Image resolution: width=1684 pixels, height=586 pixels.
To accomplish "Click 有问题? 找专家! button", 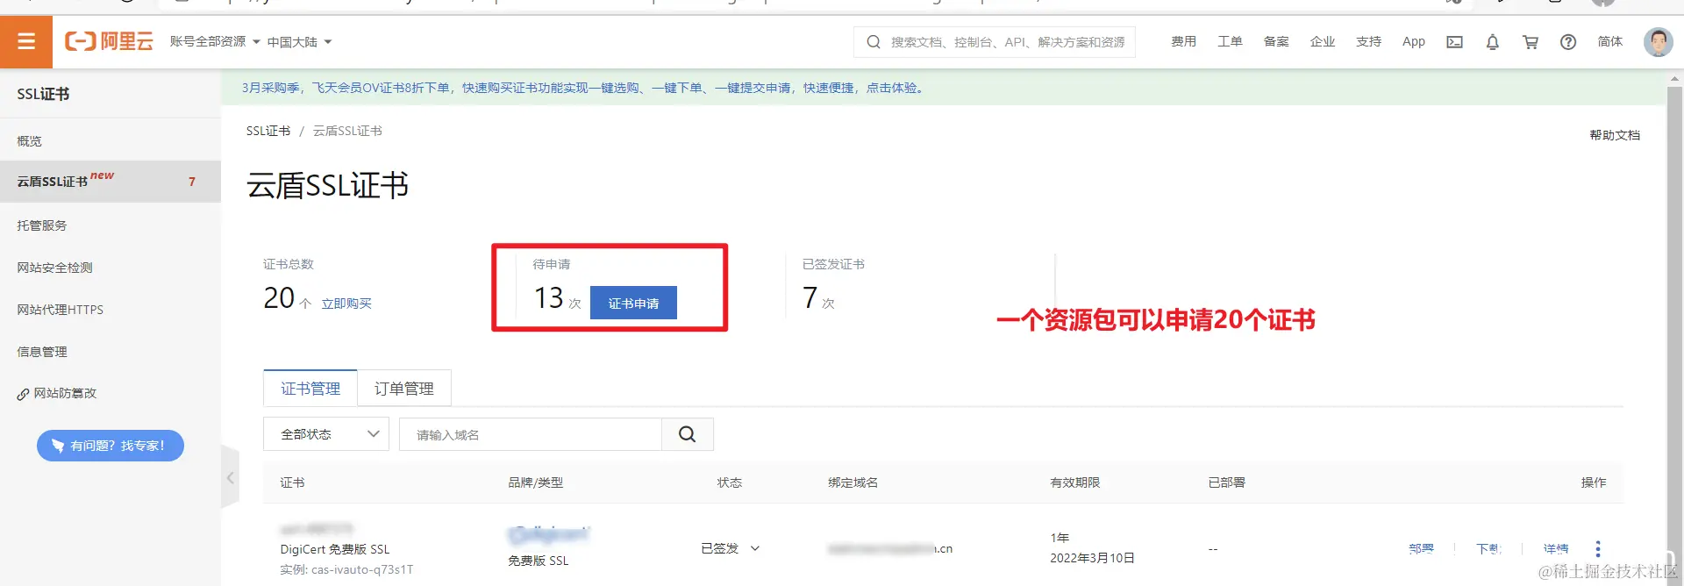I will click(x=111, y=446).
